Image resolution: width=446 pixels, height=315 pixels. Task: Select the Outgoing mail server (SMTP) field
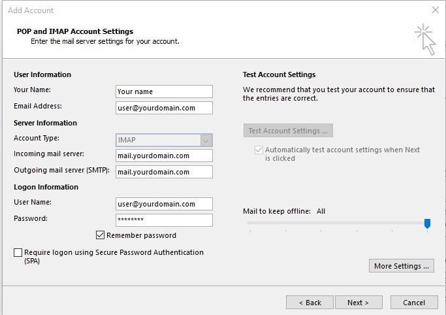(164, 172)
